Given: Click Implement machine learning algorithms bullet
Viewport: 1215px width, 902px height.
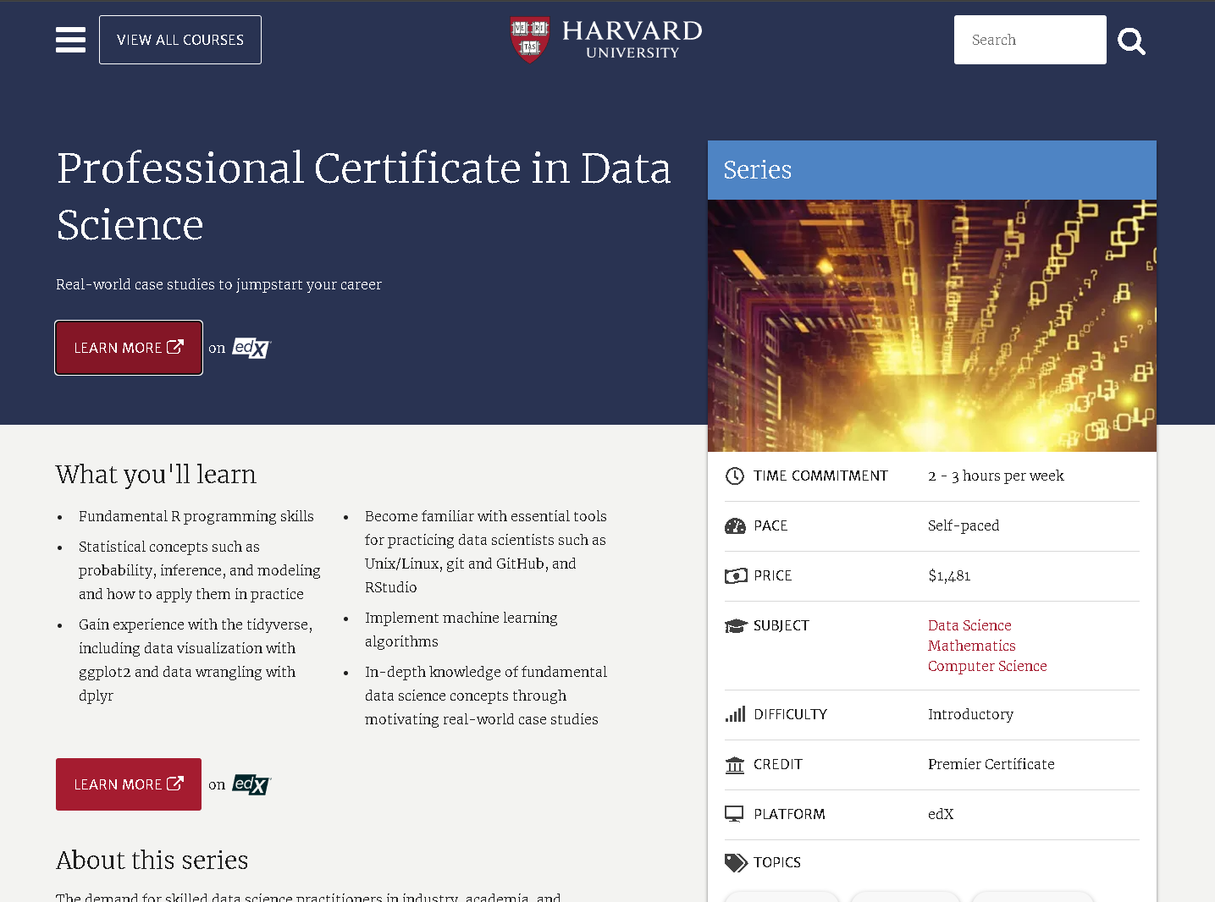Looking at the screenshot, I should pyautogui.click(x=461, y=630).
